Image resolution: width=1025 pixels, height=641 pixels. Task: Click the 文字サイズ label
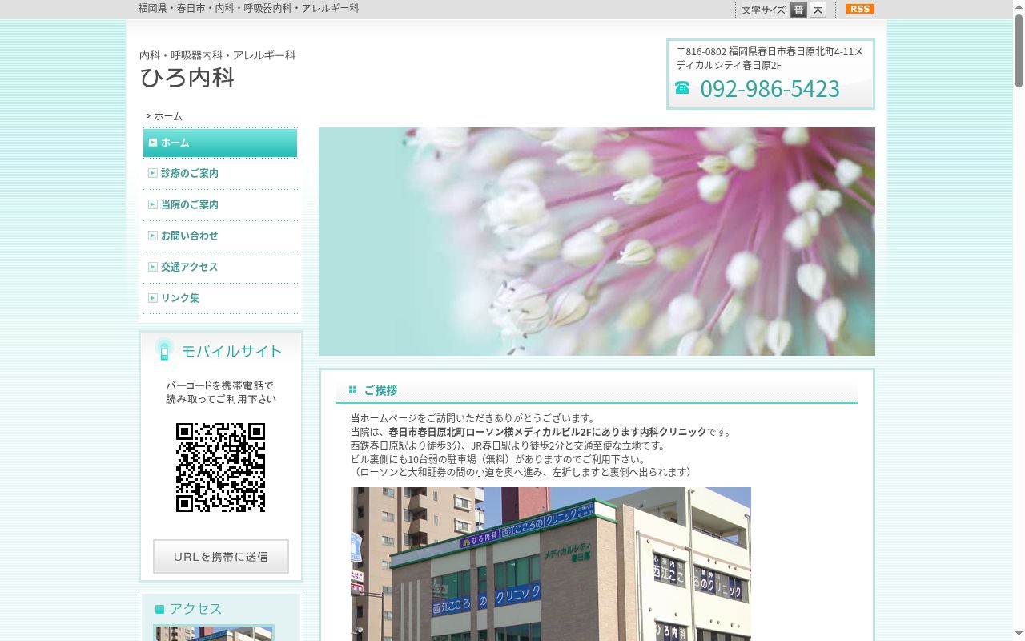(x=763, y=10)
